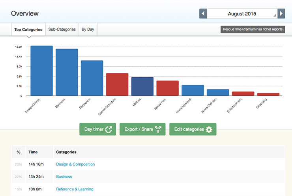Sort table by Time column header
The width and height of the screenshot is (292, 196).
coord(33,152)
